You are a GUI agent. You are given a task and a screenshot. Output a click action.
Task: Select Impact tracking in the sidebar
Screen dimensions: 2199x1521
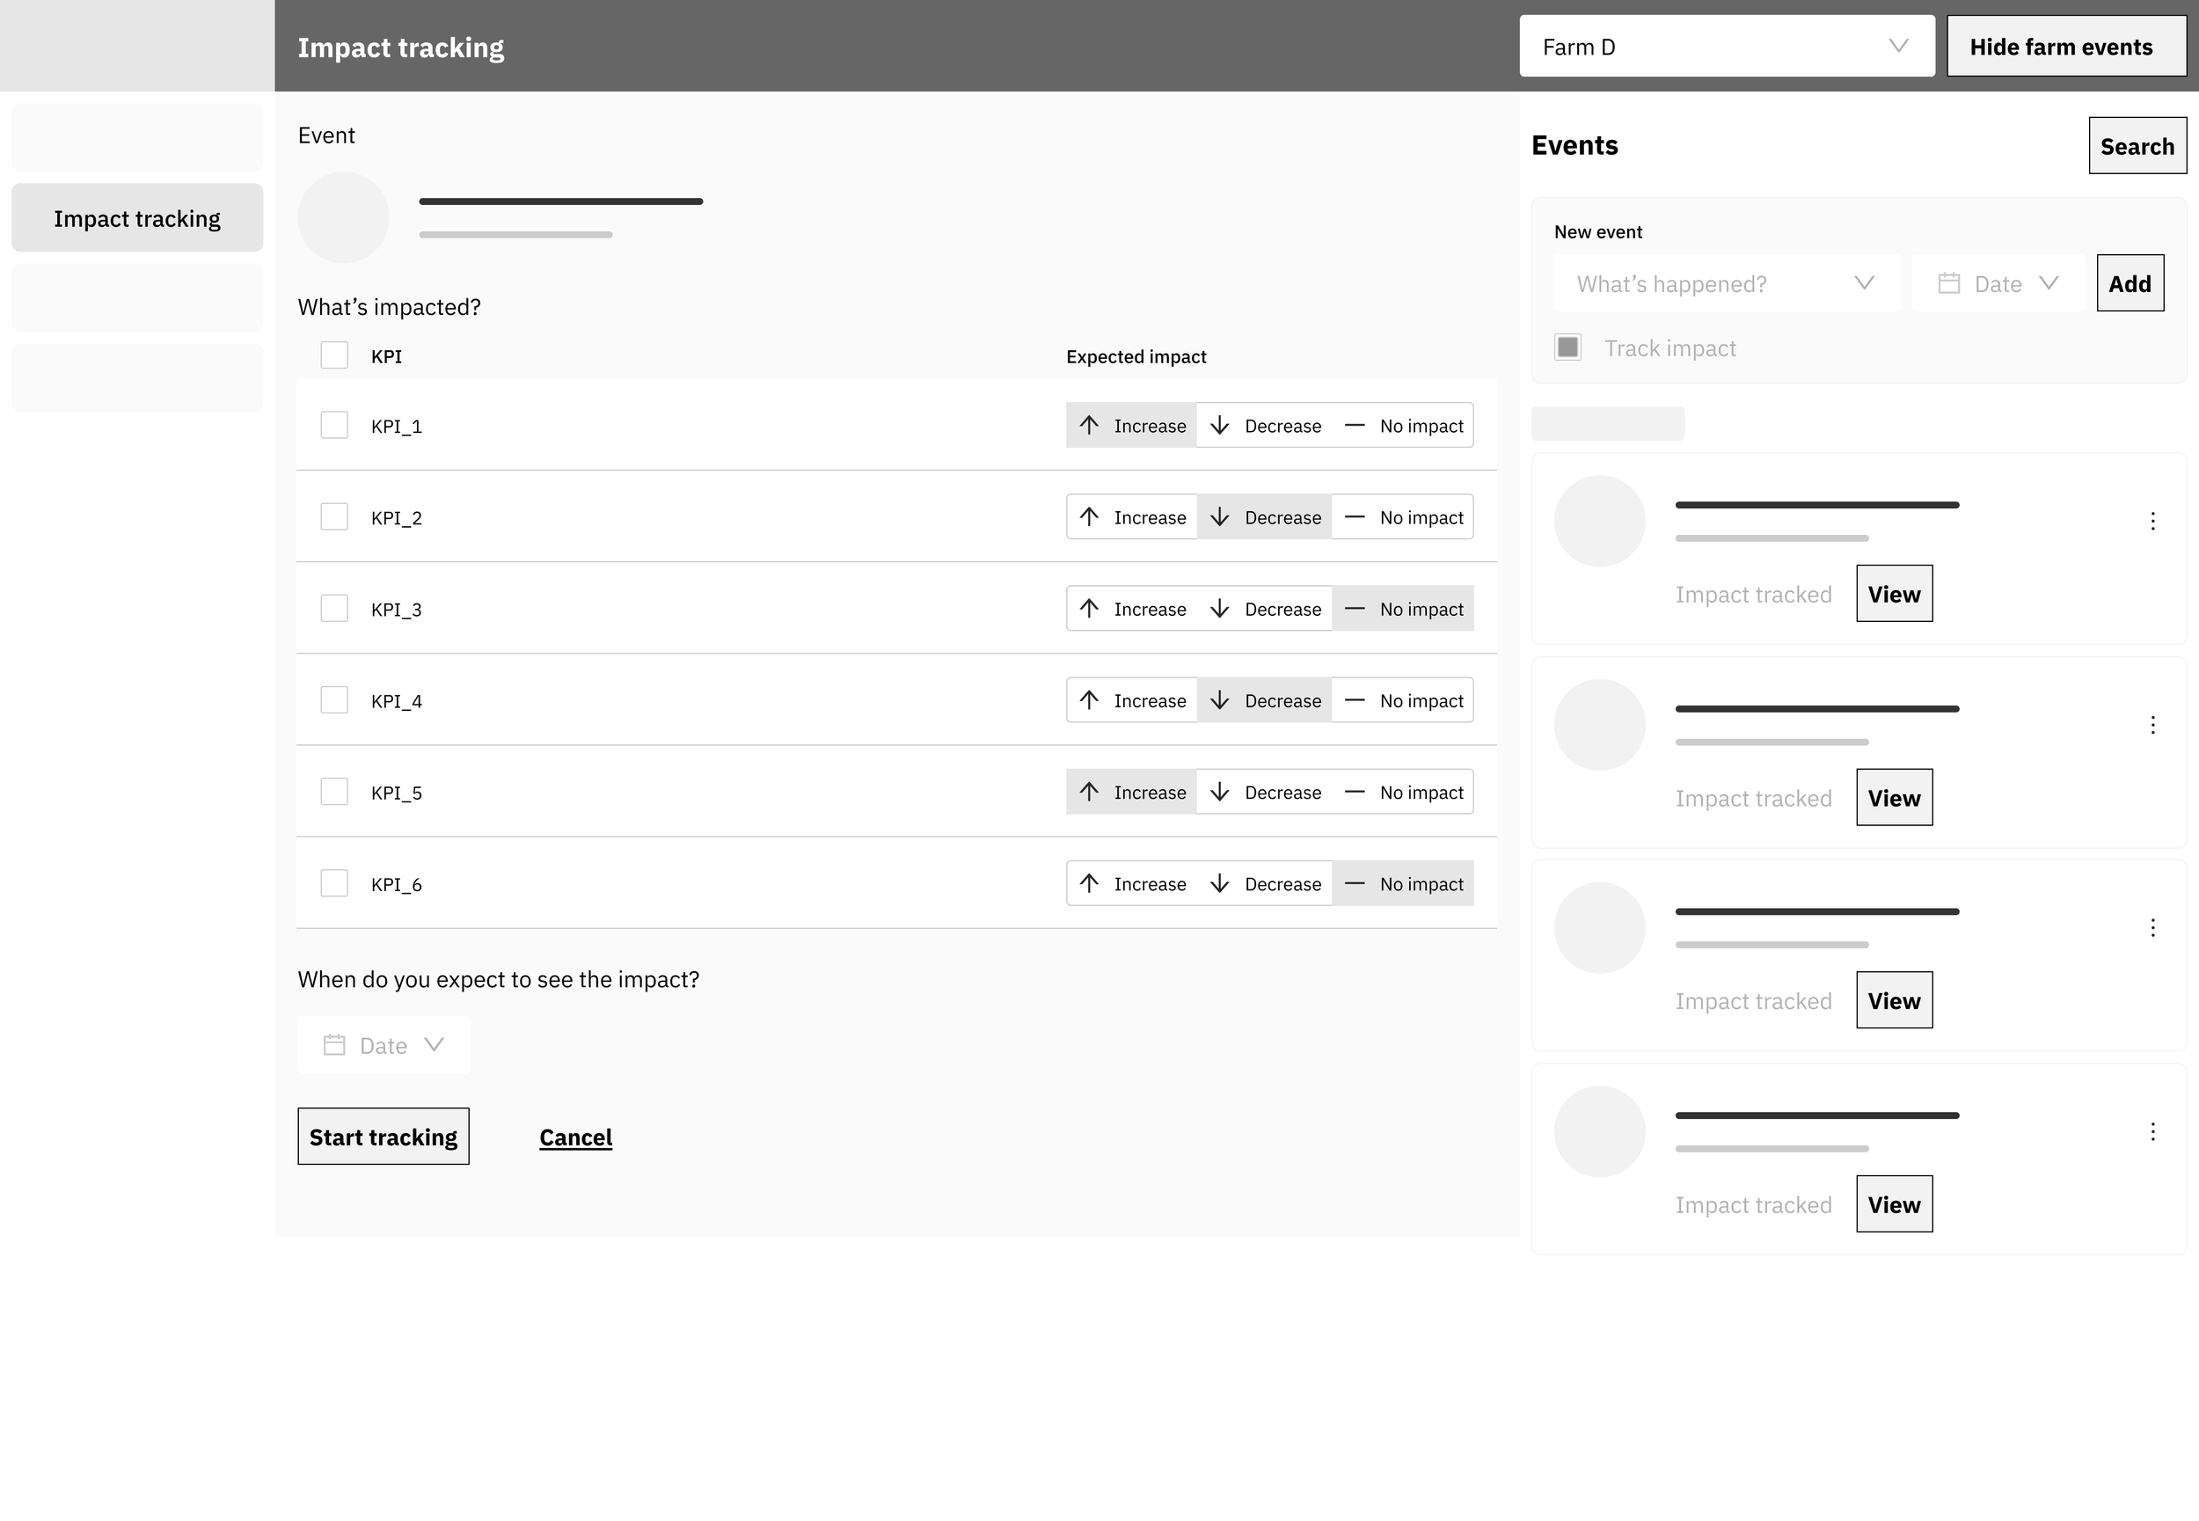[x=137, y=218]
